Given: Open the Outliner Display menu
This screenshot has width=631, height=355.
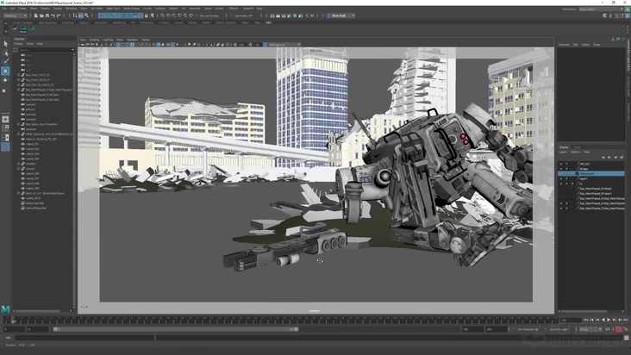Looking at the screenshot, I should (18, 43).
